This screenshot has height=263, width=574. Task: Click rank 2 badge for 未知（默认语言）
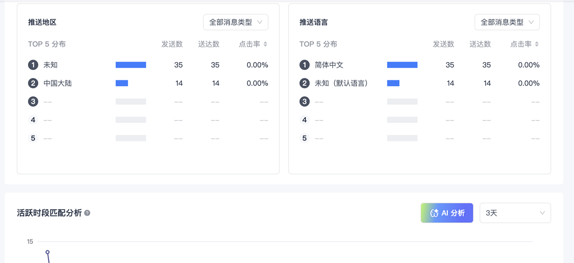pyautogui.click(x=304, y=83)
